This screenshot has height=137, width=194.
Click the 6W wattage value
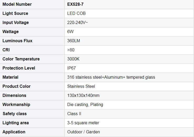pos(70,32)
